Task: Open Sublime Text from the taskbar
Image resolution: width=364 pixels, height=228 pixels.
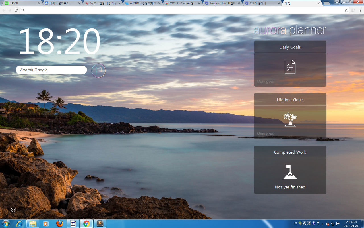Action: (x=100, y=223)
